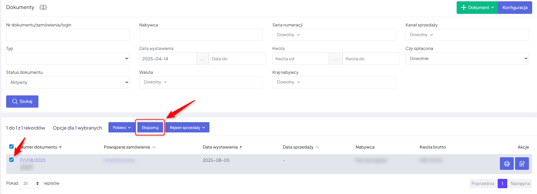Click the edit icon in the Akcje column
The height and width of the screenshot is (194, 537).
click(522, 164)
